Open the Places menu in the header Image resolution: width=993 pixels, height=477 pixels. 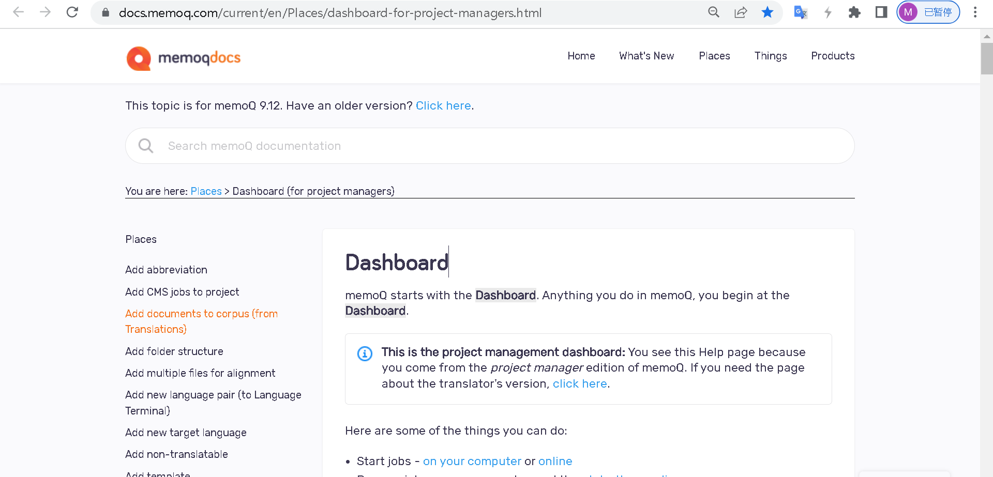(714, 56)
